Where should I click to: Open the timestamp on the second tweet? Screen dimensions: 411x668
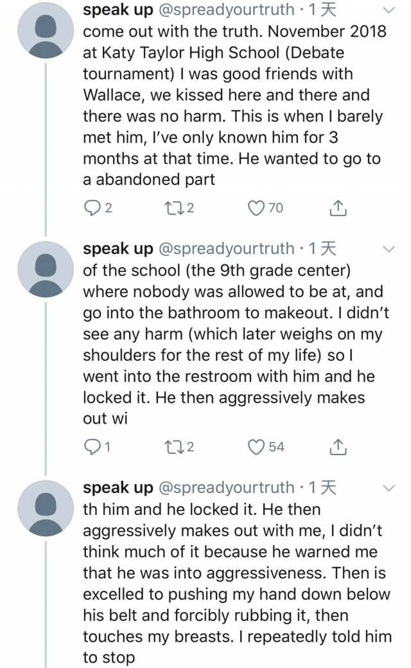(x=322, y=249)
